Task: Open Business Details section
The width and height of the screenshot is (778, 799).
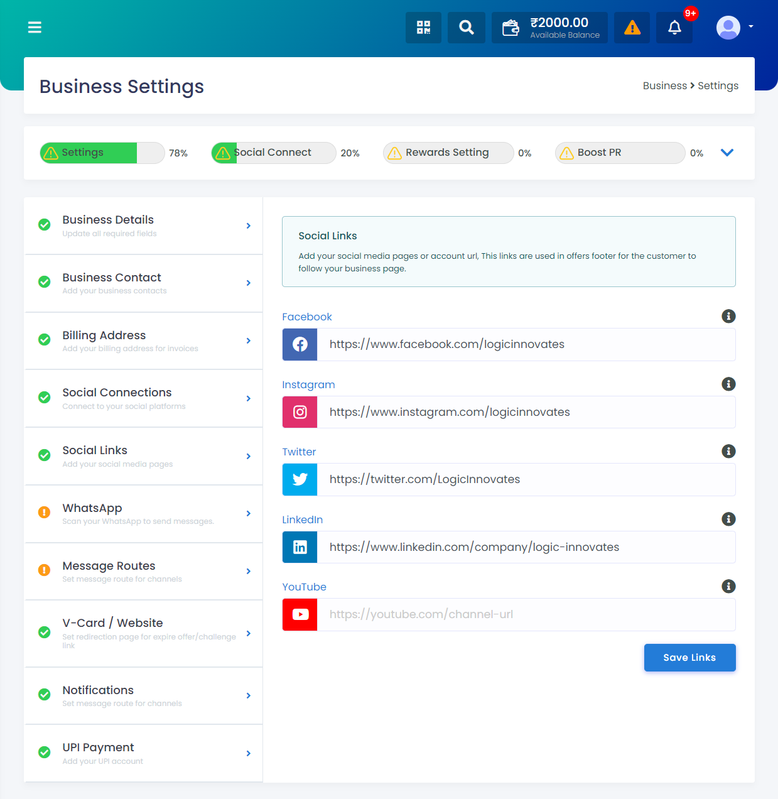Action: click(144, 226)
